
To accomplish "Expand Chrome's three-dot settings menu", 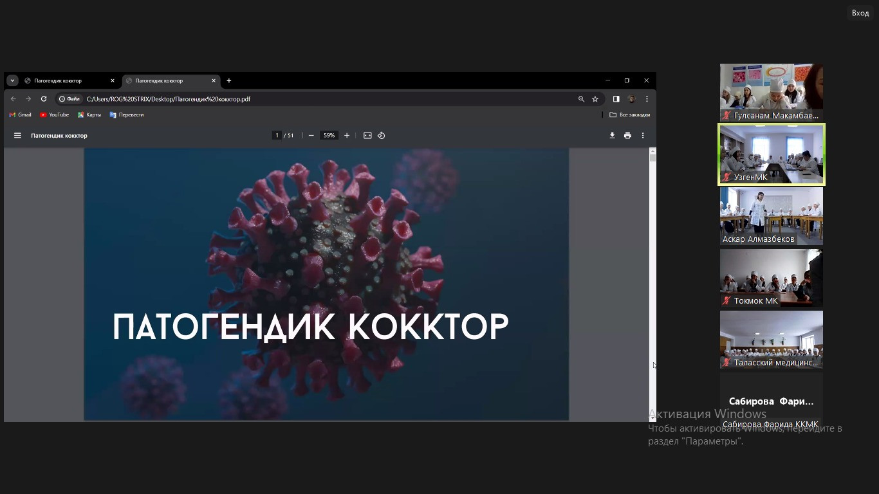I will (647, 99).
